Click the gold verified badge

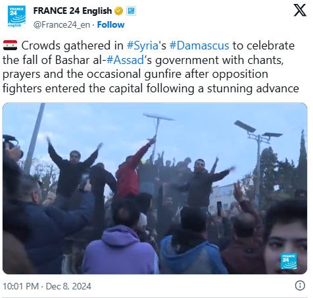(118, 11)
